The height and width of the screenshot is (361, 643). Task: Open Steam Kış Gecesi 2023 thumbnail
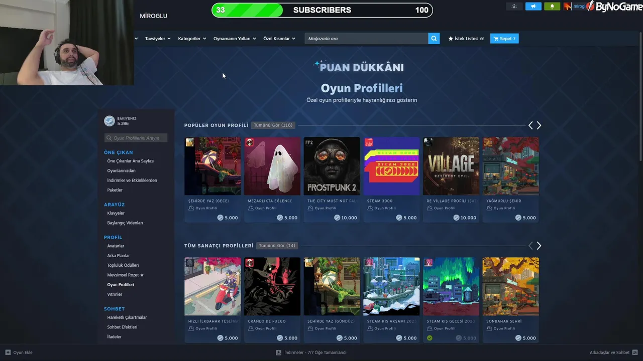pos(451,286)
